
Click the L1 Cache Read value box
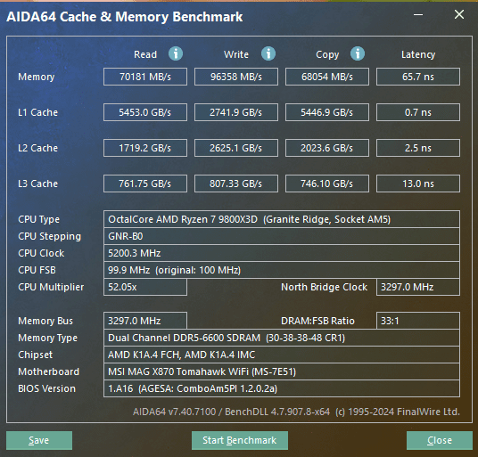pyautogui.click(x=145, y=112)
